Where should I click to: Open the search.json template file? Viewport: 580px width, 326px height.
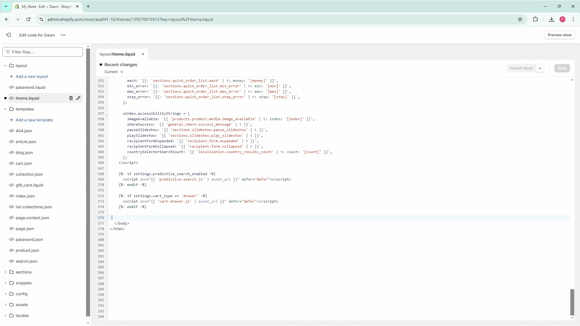(x=27, y=261)
